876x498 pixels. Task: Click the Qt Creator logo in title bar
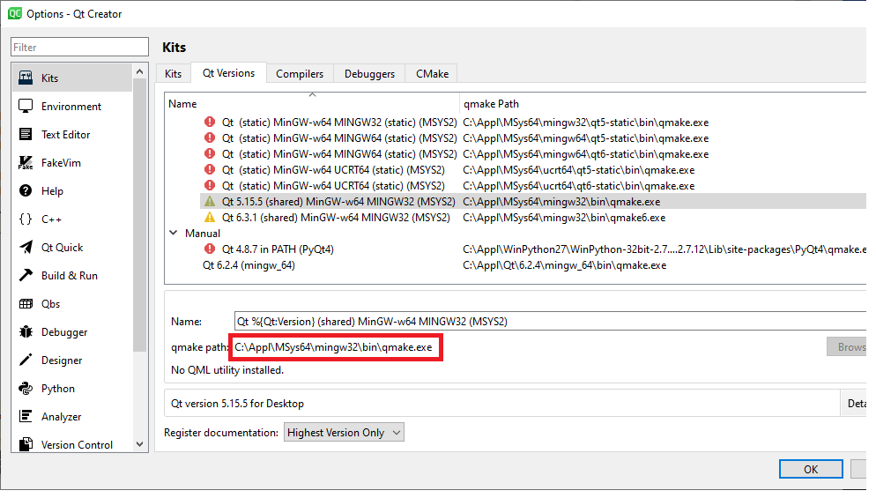coord(14,13)
